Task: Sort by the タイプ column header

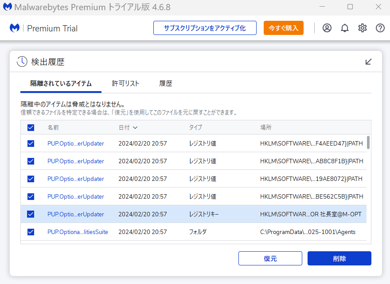Action: [195, 127]
